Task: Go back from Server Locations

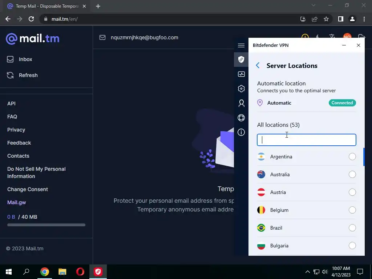Action: click(x=258, y=65)
